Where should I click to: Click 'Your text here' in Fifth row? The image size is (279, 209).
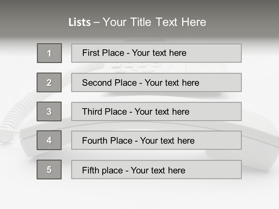(158, 170)
